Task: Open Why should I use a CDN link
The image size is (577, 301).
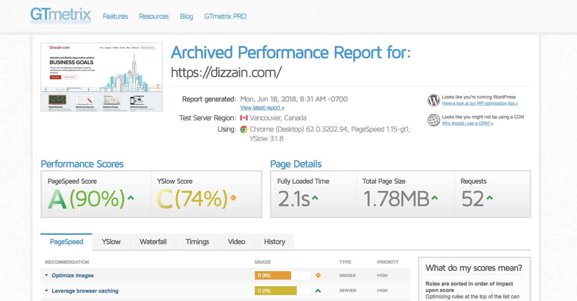Action: [x=467, y=123]
